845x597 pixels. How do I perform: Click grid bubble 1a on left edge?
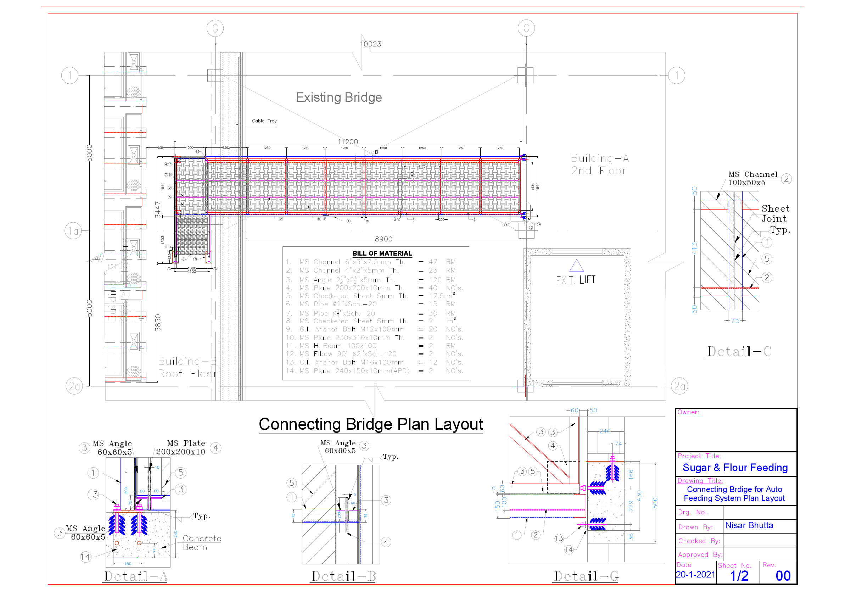pos(74,231)
